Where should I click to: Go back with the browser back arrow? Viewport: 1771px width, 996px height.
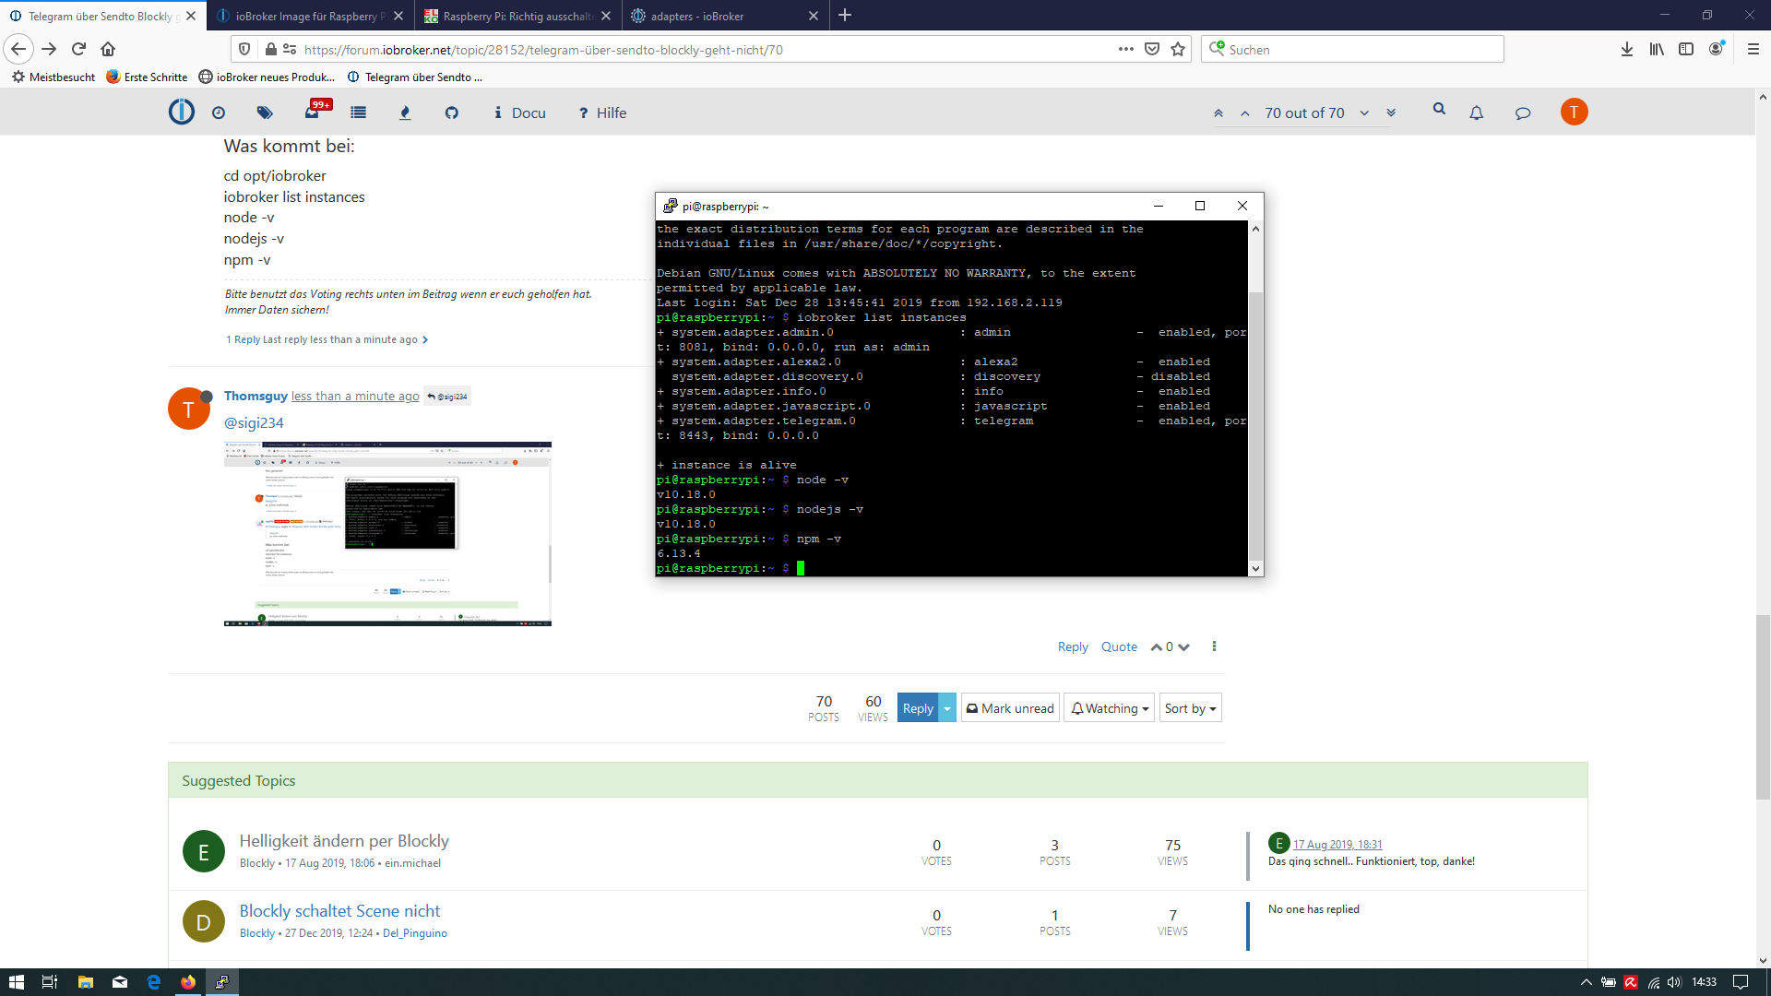click(19, 49)
